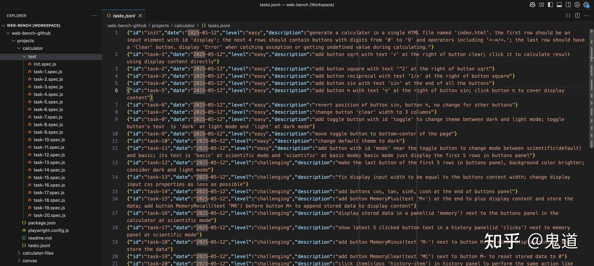
Task: Open Explorer Views and More Actions ellipsis
Action: [94, 15]
